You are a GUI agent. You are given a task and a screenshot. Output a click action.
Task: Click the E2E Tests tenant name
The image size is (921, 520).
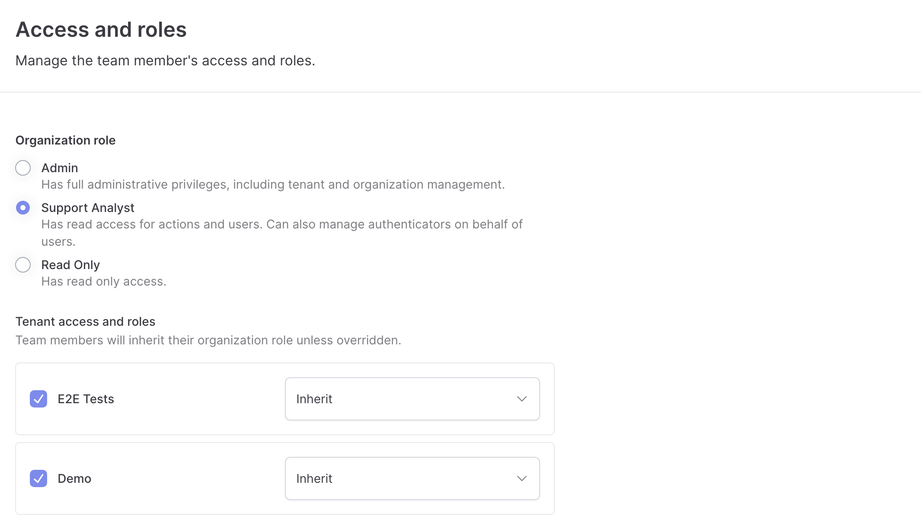86,399
